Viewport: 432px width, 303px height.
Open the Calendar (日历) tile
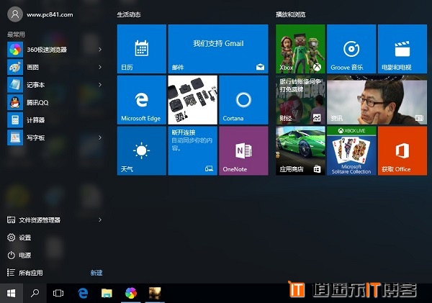click(x=142, y=49)
